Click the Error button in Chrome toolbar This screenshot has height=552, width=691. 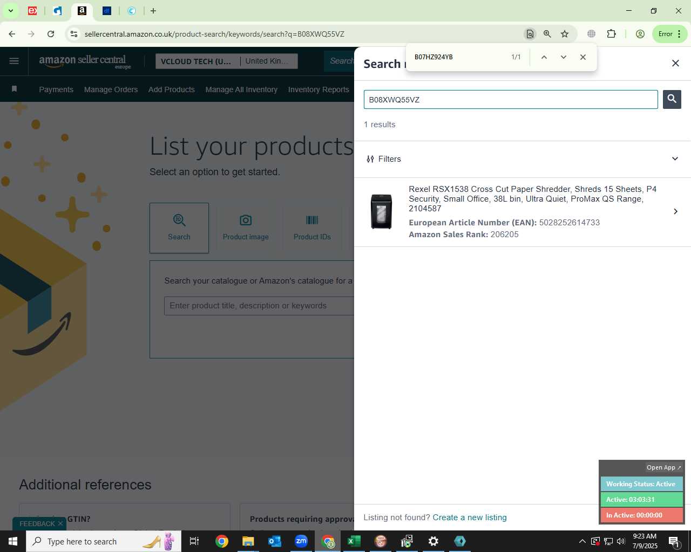pyautogui.click(x=669, y=34)
